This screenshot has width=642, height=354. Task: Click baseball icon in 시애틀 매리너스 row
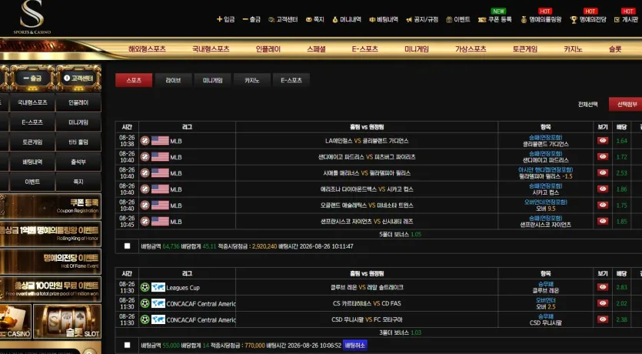[145, 173]
